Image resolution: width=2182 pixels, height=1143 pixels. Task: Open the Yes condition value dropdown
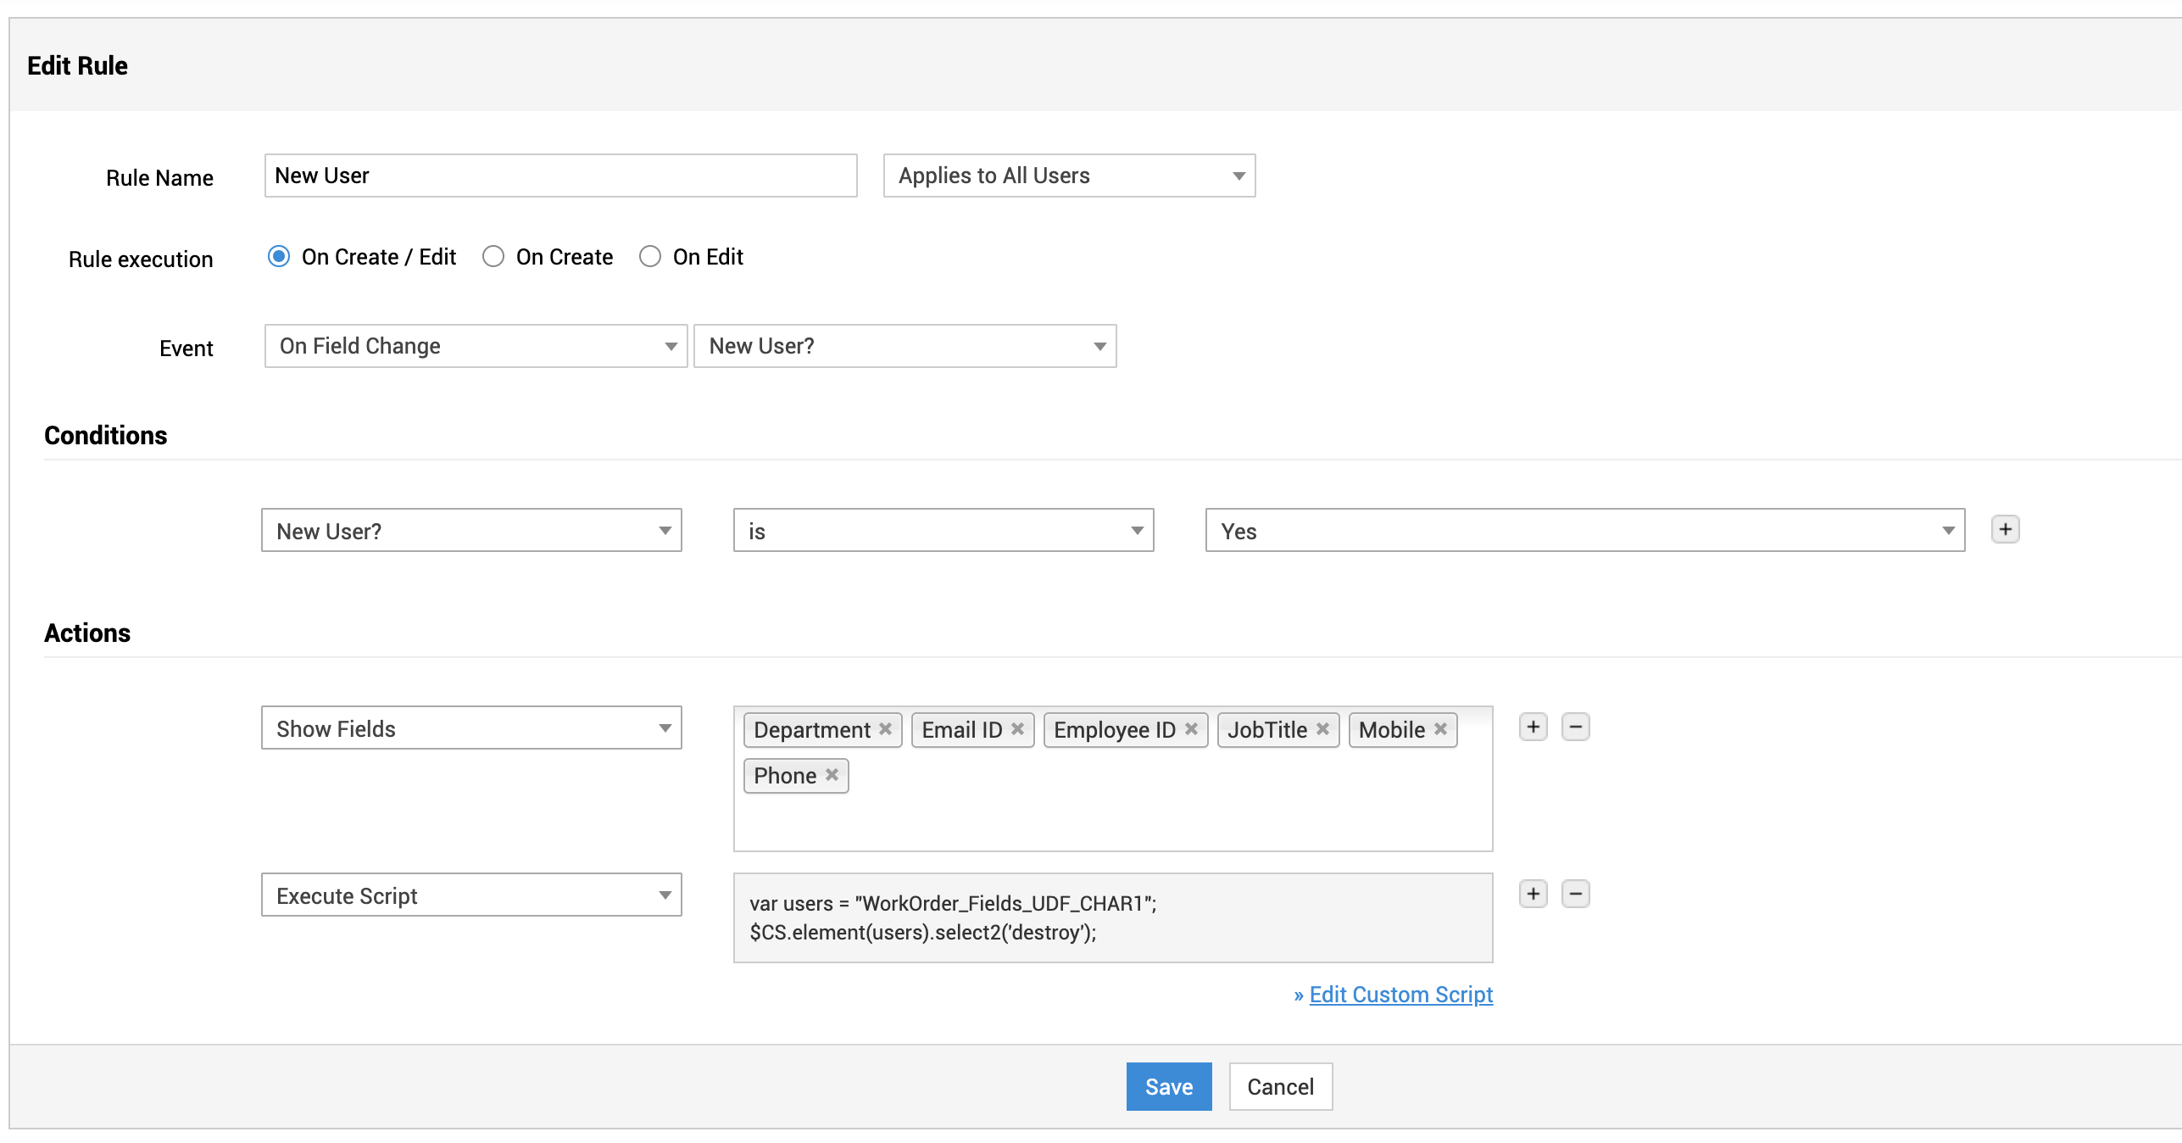tap(1584, 532)
